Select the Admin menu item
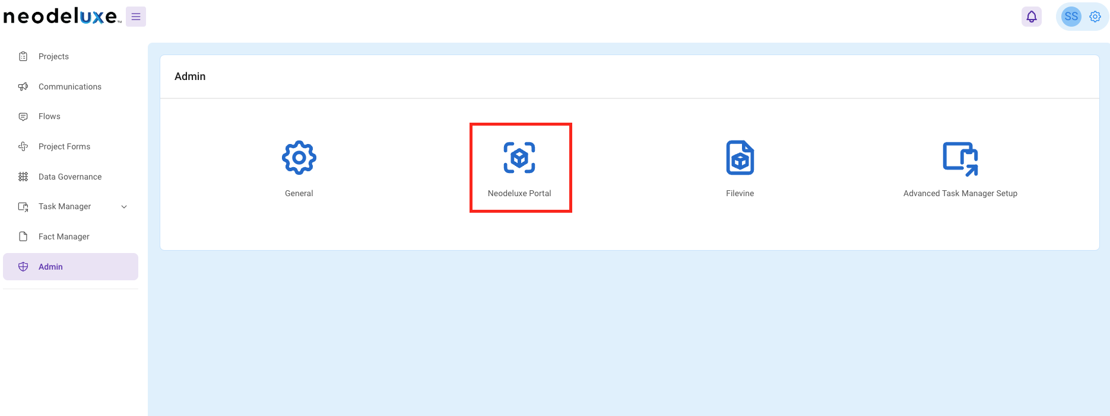This screenshot has height=416, width=1110. tap(71, 267)
